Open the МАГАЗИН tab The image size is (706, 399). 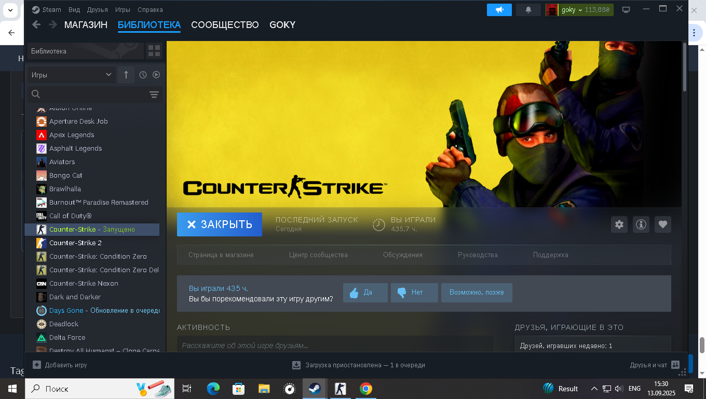(86, 25)
